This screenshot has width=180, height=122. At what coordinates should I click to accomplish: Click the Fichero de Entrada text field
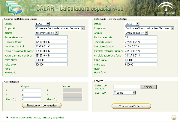click(127, 87)
